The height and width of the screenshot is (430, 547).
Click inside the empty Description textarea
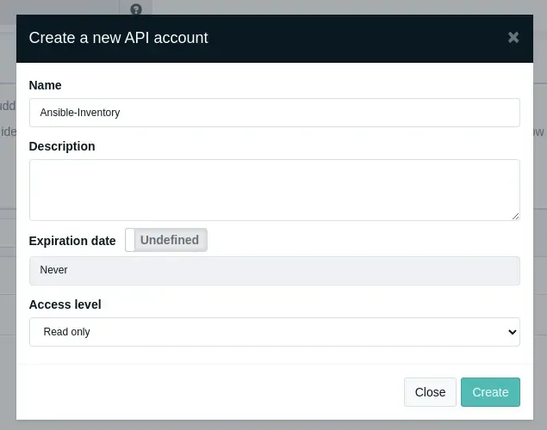click(274, 189)
